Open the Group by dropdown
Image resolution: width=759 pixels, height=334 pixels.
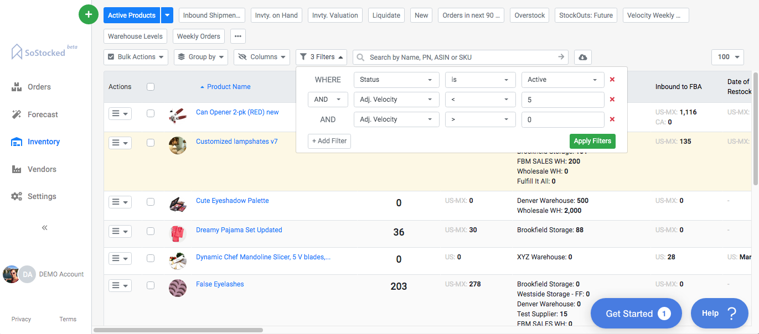(x=200, y=57)
